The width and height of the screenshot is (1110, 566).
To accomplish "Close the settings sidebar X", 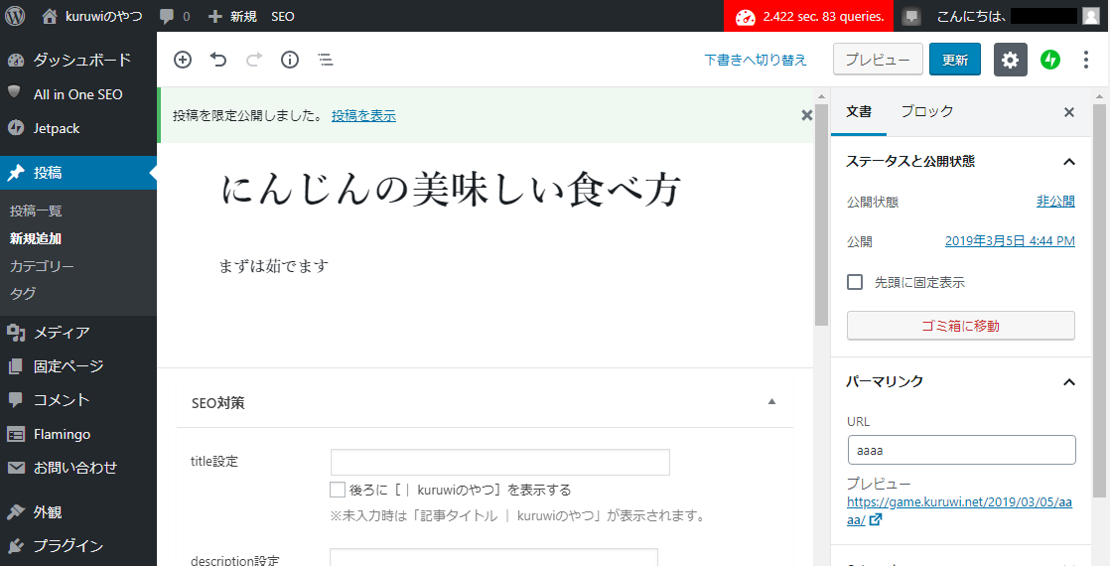I will 1069,112.
